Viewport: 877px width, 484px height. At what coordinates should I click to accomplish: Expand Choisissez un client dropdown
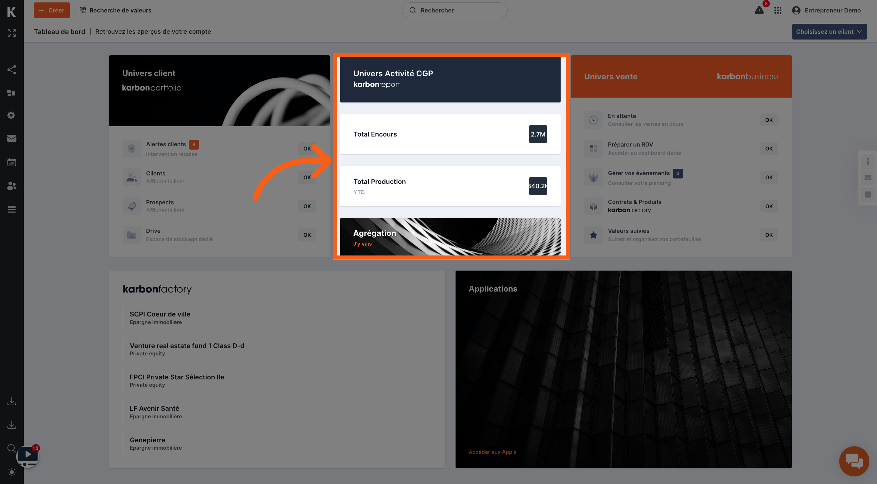pos(829,32)
